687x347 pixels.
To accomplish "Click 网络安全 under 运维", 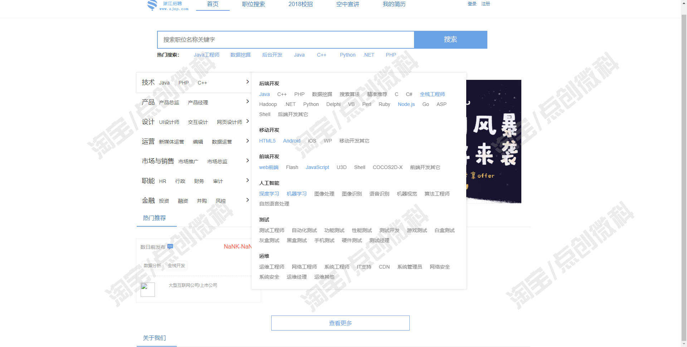I will [440, 267].
